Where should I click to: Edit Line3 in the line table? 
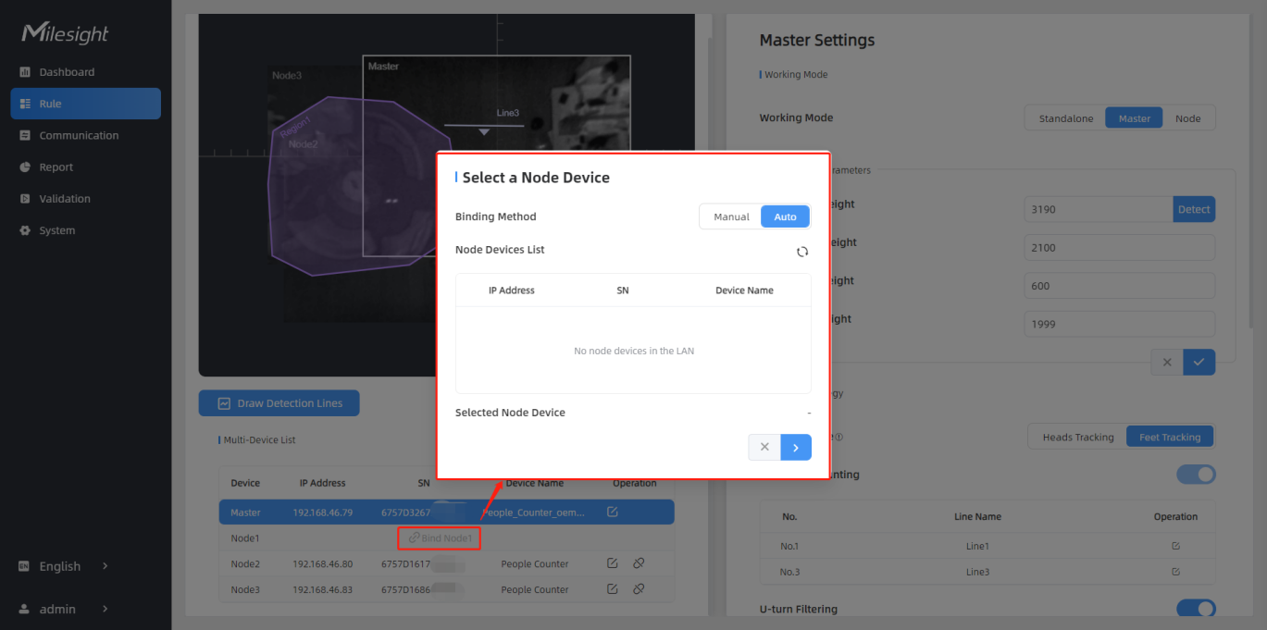(1175, 572)
